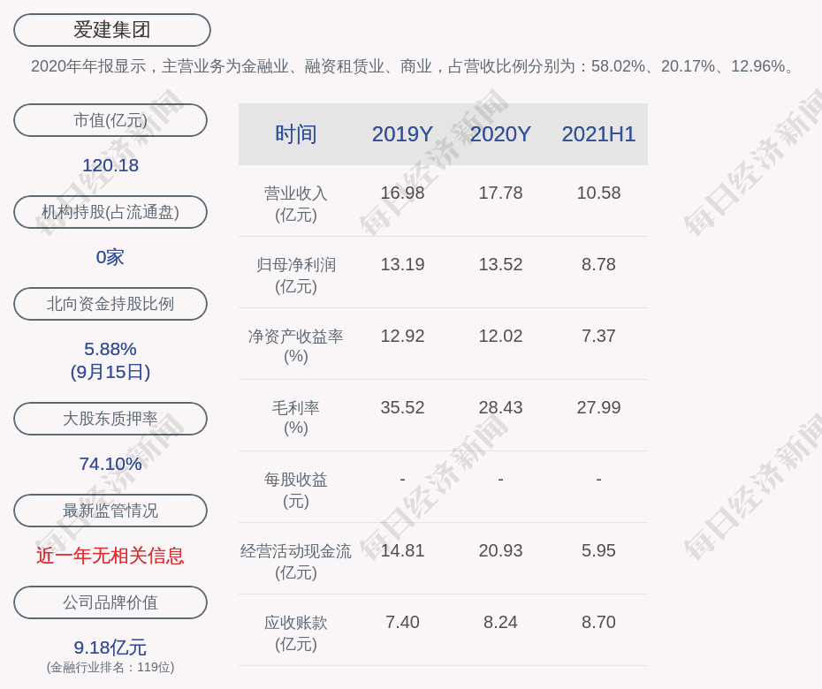Select the 北向资金持股比例 label pill
Screen dimensions: 822x689
point(110,304)
